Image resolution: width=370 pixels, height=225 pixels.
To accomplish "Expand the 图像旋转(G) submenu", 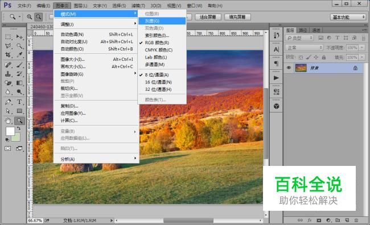I will (x=96, y=74).
